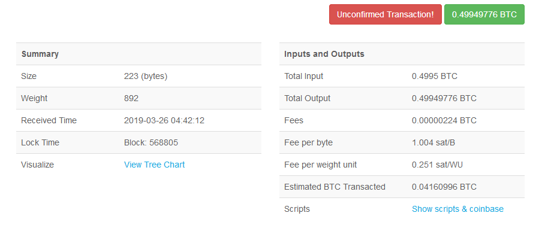Click the 0.251 sat/WU fee value
This screenshot has width=548, height=228.
tap(437, 165)
